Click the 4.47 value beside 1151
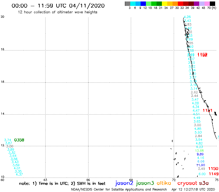 click(x=196, y=110)
